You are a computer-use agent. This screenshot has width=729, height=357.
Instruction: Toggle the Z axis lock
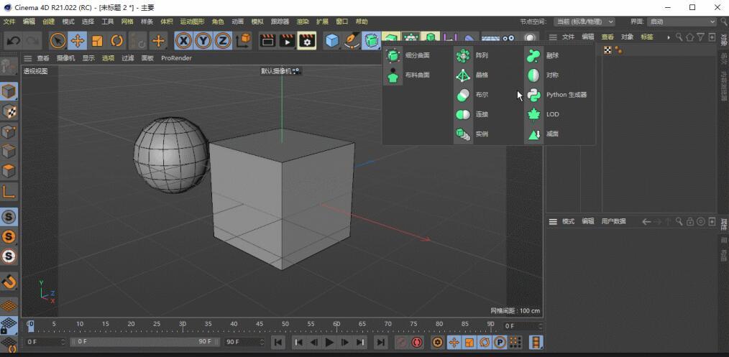point(223,41)
